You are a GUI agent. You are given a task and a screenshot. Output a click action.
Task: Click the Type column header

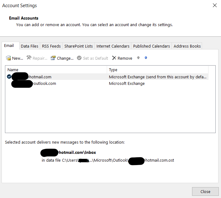pyautogui.click(x=158, y=70)
